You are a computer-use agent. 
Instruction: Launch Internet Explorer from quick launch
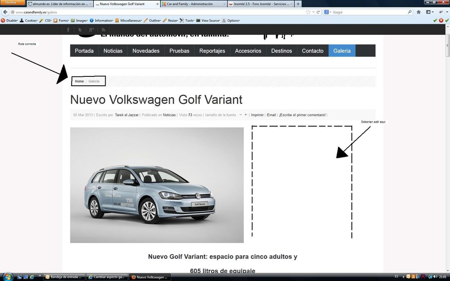click(x=32, y=277)
